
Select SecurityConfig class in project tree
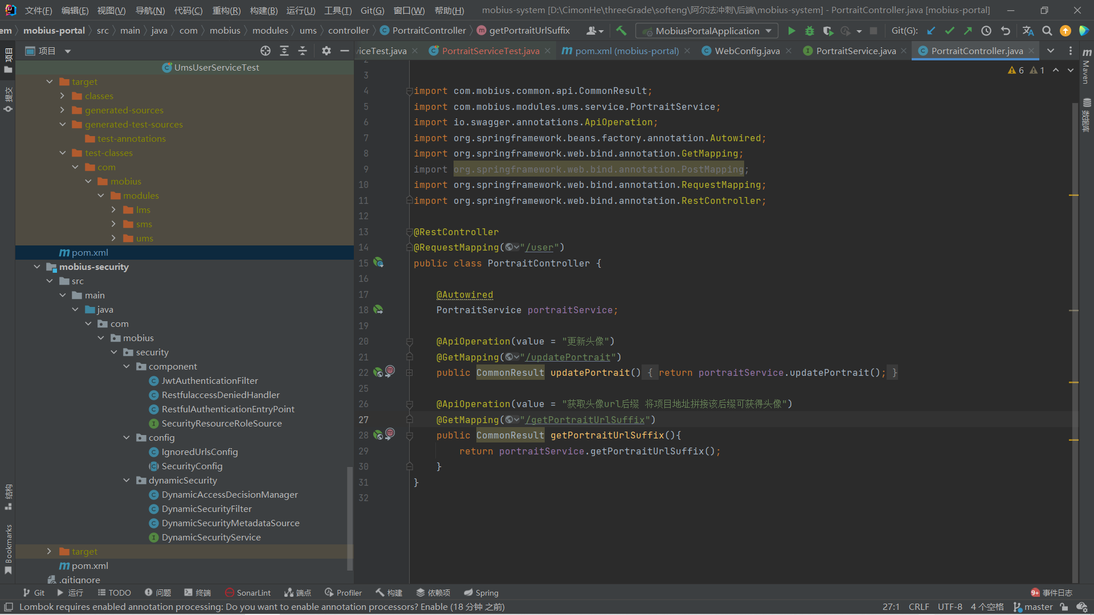(192, 466)
